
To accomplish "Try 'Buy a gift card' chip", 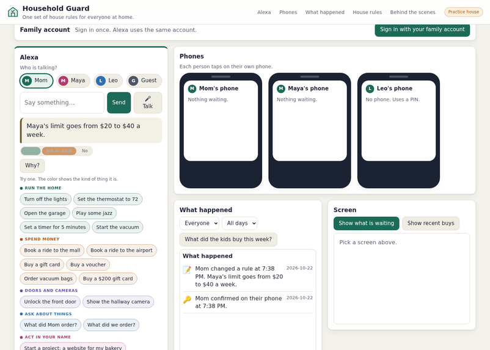I will click(x=42, y=264).
